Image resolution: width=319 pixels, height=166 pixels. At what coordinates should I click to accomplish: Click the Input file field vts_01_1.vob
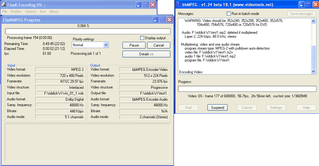click(x=60, y=93)
